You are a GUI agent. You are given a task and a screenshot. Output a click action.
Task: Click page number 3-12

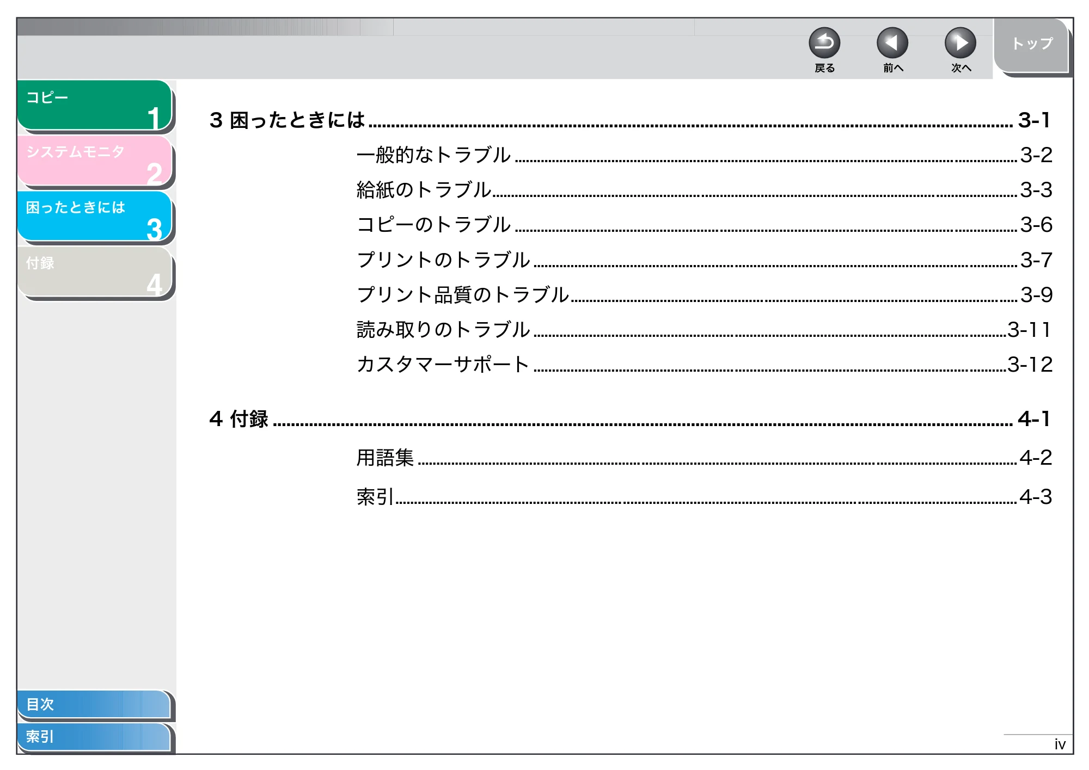coord(1030,364)
